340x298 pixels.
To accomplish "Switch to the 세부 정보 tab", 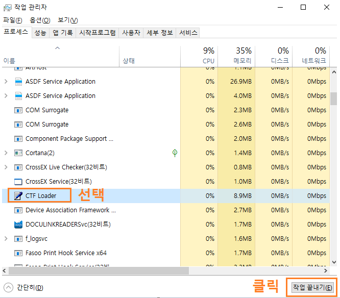I will (x=160, y=33).
